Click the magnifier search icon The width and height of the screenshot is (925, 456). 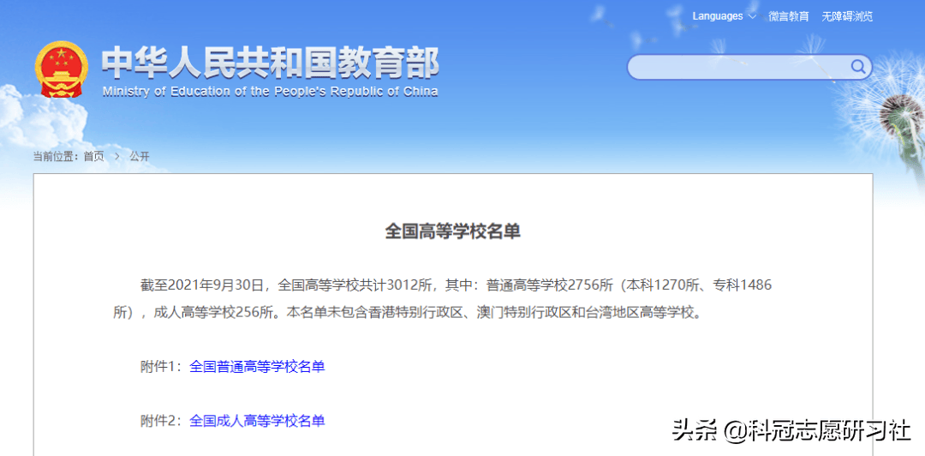(857, 67)
